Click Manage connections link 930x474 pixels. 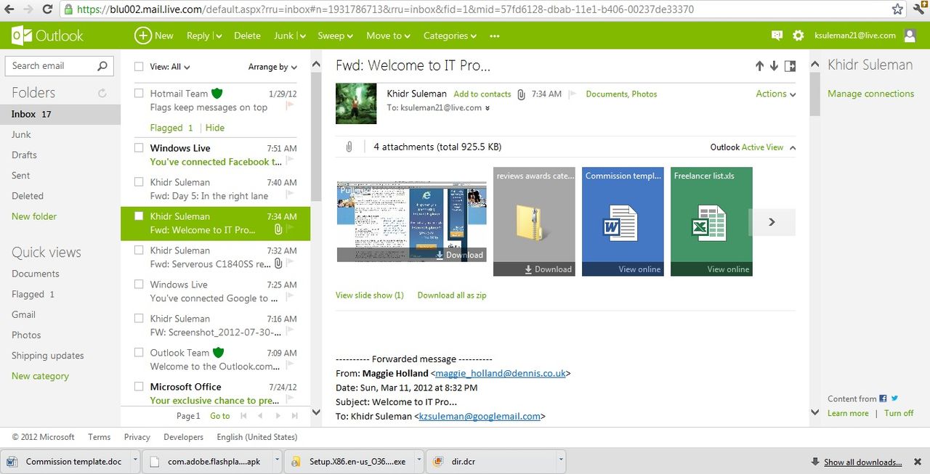[870, 94]
